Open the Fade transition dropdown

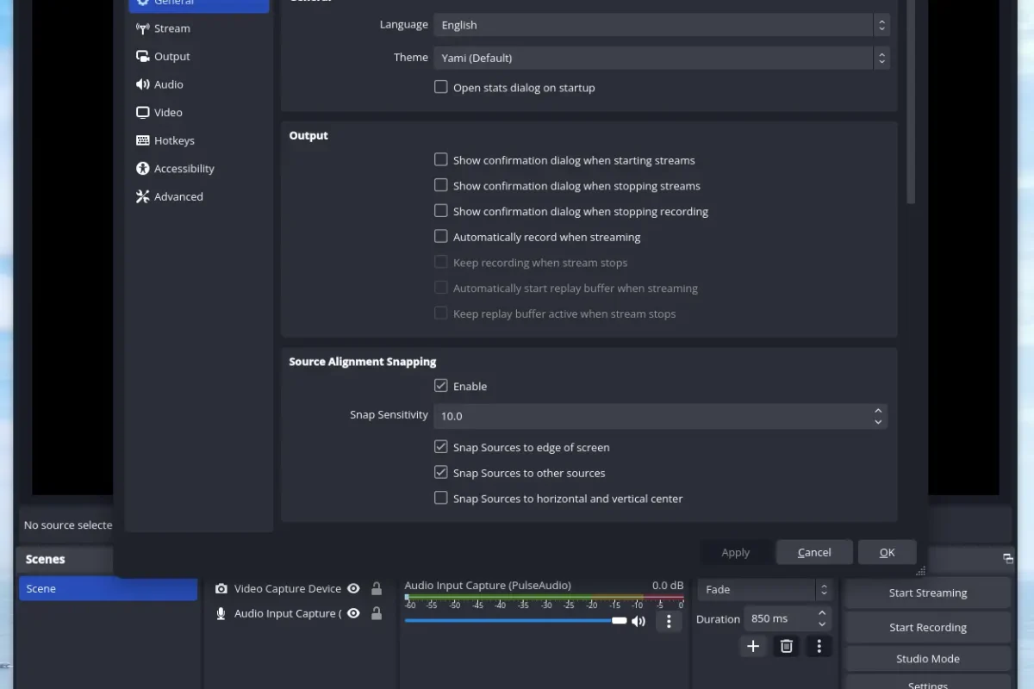(x=764, y=590)
